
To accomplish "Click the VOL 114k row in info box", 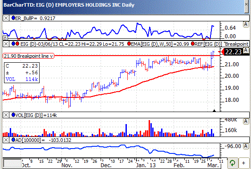I will pos(22,79).
